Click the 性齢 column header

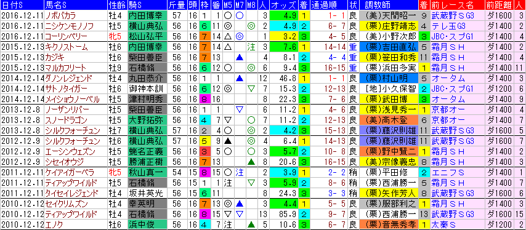coord(117,5)
